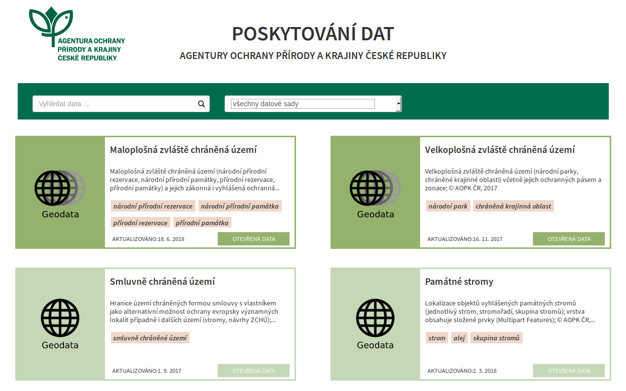
Task: Open the 'všechny datové sady' dropdown
Action: pyautogui.click(x=313, y=104)
